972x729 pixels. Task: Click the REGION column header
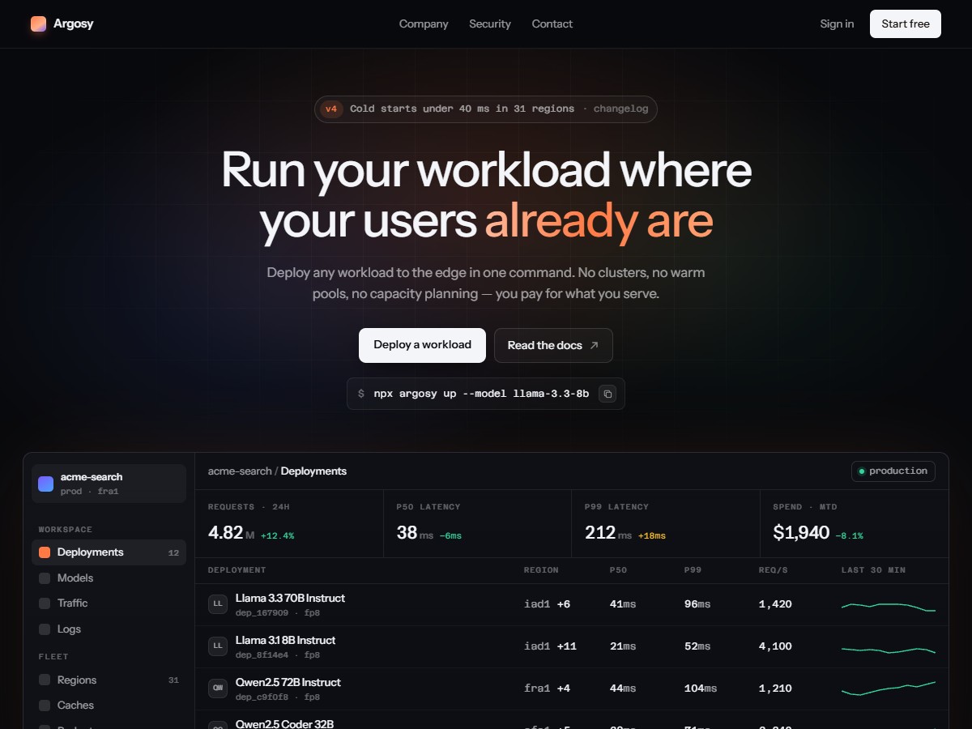click(542, 570)
